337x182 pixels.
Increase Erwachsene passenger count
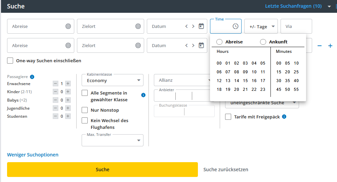pos(68,83)
